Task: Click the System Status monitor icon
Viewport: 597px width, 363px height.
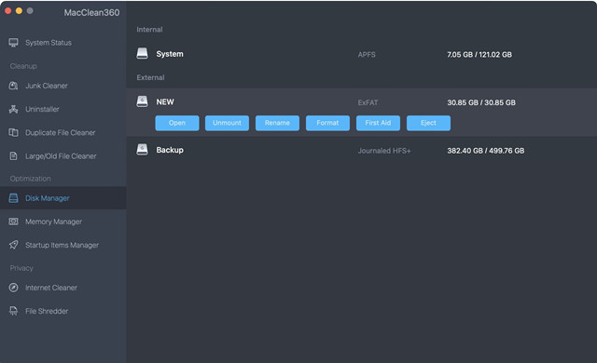Action: (x=13, y=43)
